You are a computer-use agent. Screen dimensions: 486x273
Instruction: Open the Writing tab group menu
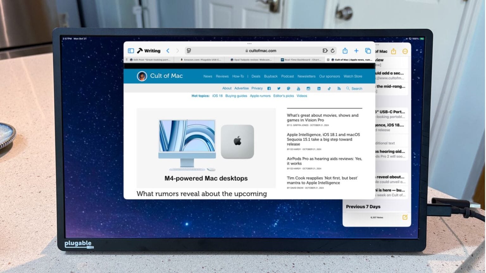149,51
